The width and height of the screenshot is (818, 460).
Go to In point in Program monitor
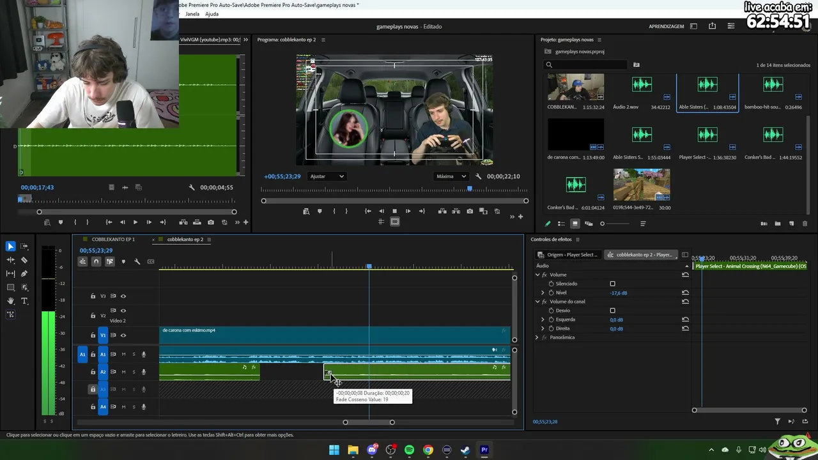[367, 211]
